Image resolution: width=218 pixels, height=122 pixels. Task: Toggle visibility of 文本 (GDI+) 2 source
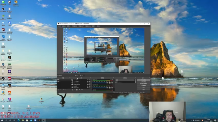[88, 81]
